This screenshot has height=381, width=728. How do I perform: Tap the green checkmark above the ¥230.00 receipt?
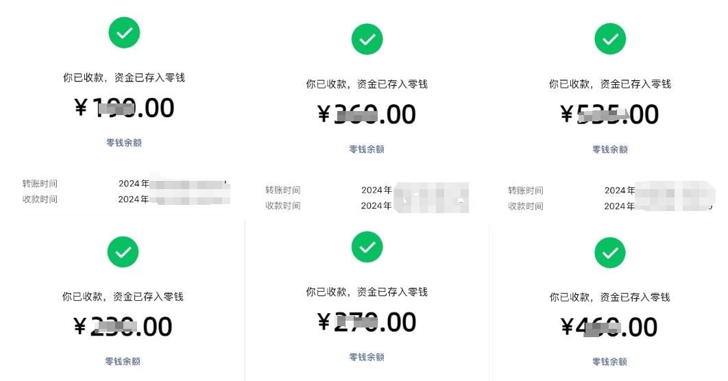(x=123, y=251)
